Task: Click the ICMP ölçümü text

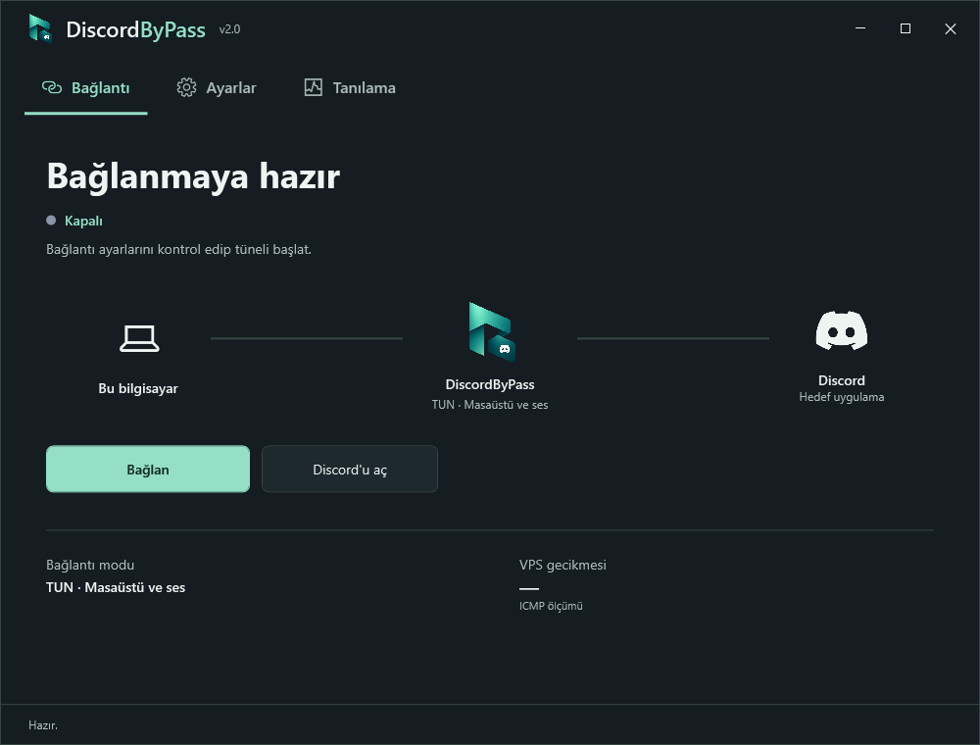Action: click(x=551, y=606)
